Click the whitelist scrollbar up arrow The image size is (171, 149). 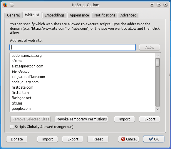(x=157, y=56)
